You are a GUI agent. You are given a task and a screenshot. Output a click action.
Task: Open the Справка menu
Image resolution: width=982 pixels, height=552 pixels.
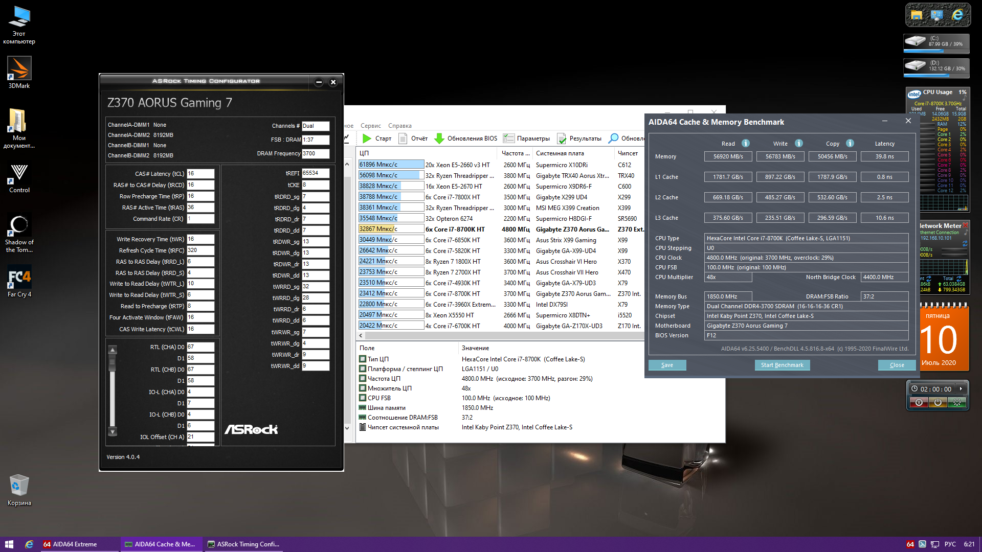coord(399,126)
